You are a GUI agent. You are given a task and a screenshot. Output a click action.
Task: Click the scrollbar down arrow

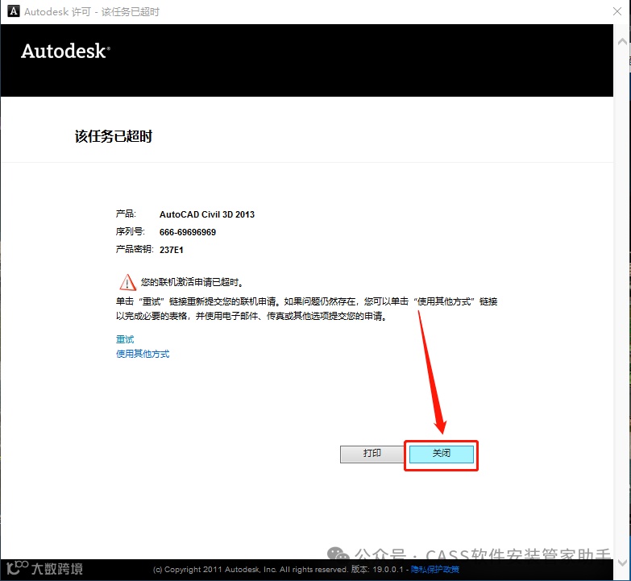(x=622, y=562)
